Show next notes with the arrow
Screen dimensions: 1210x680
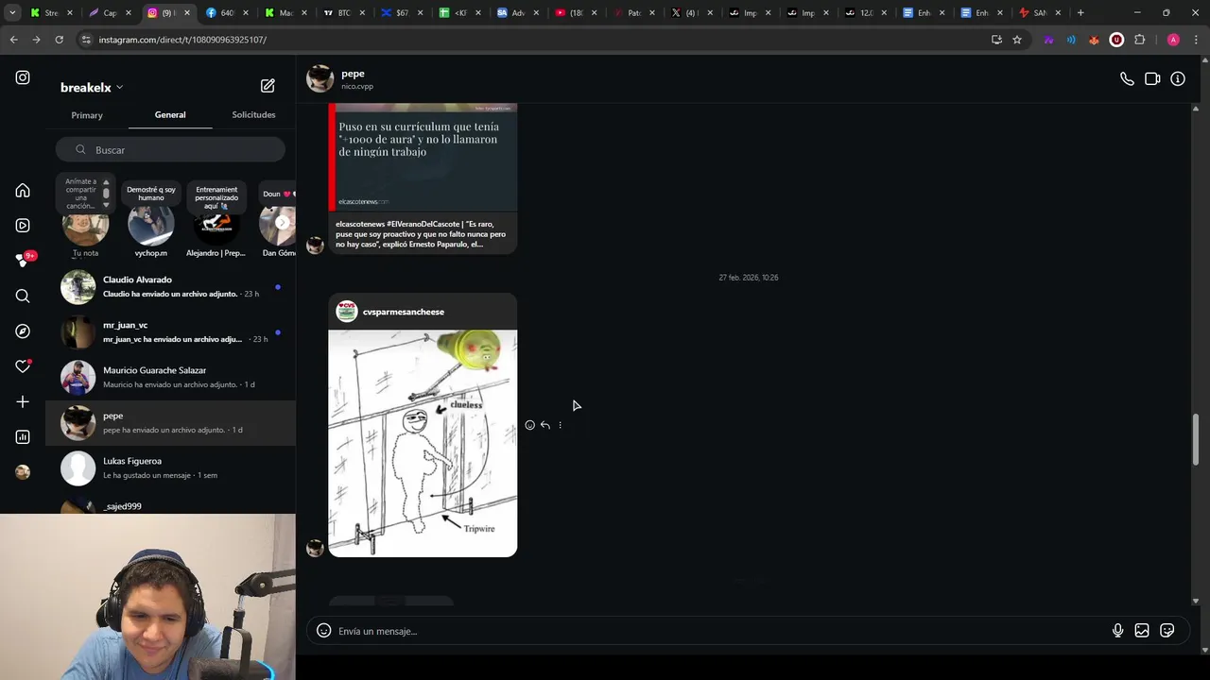click(282, 223)
